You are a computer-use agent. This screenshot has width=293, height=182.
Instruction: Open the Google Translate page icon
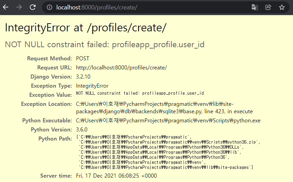point(254,7)
